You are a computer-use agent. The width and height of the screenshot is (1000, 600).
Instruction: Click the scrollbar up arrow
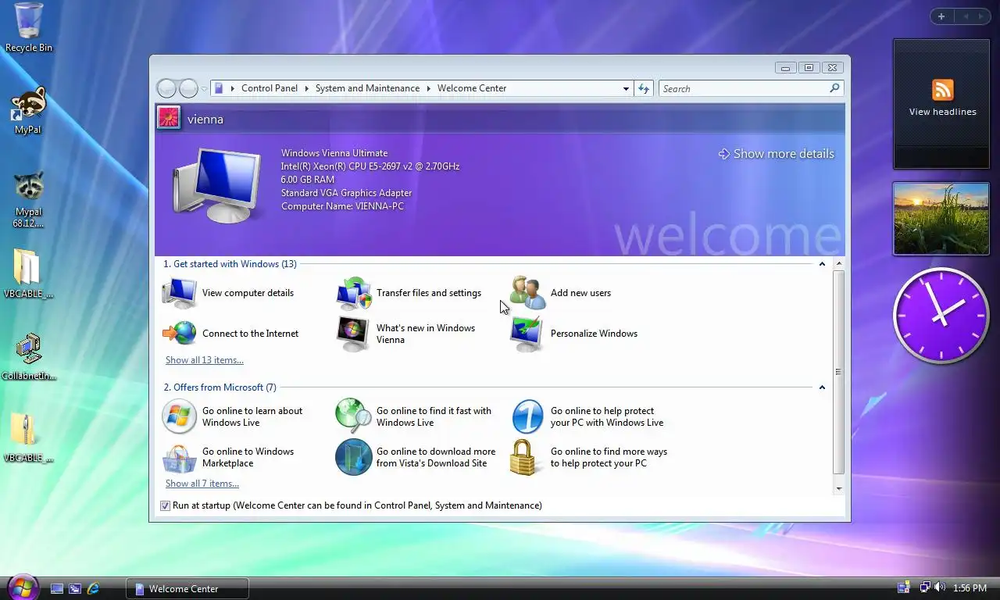coord(839,264)
